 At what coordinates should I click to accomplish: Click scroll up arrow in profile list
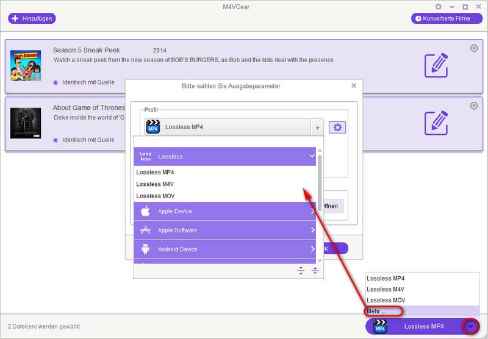pyautogui.click(x=320, y=151)
